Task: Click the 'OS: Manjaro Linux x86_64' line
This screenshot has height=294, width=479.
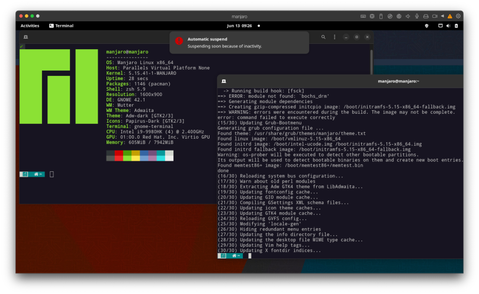Action: pyautogui.click(x=140, y=62)
